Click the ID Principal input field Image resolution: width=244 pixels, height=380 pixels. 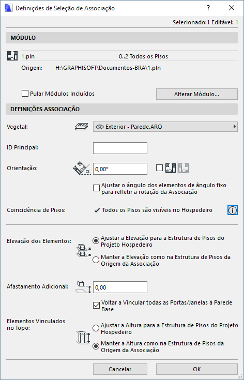point(120,148)
